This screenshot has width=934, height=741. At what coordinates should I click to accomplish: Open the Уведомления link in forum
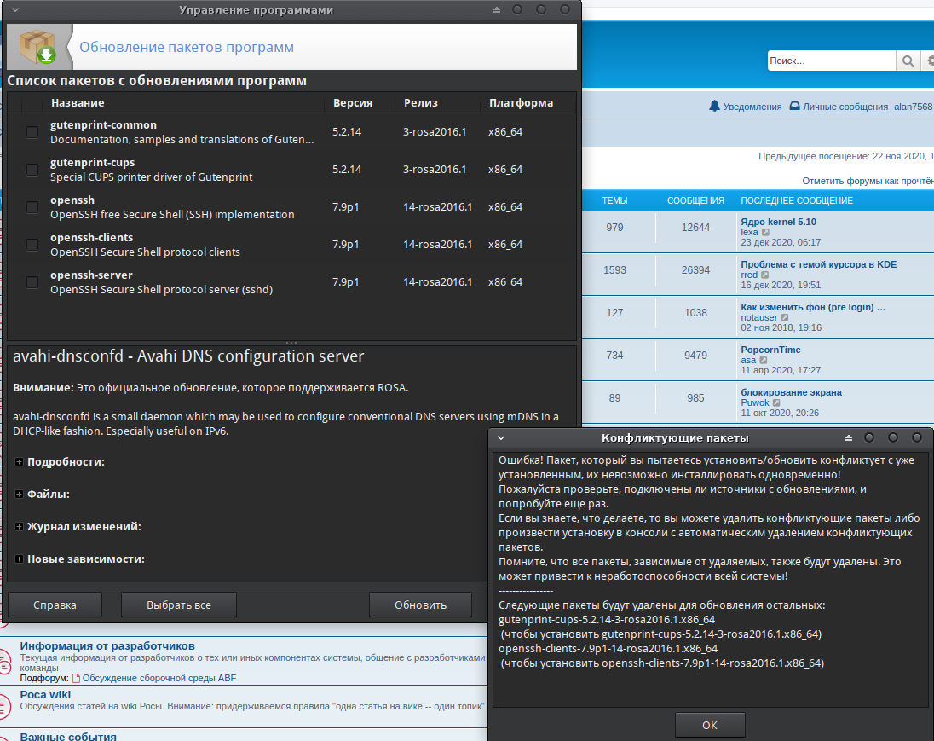tap(752, 107)
